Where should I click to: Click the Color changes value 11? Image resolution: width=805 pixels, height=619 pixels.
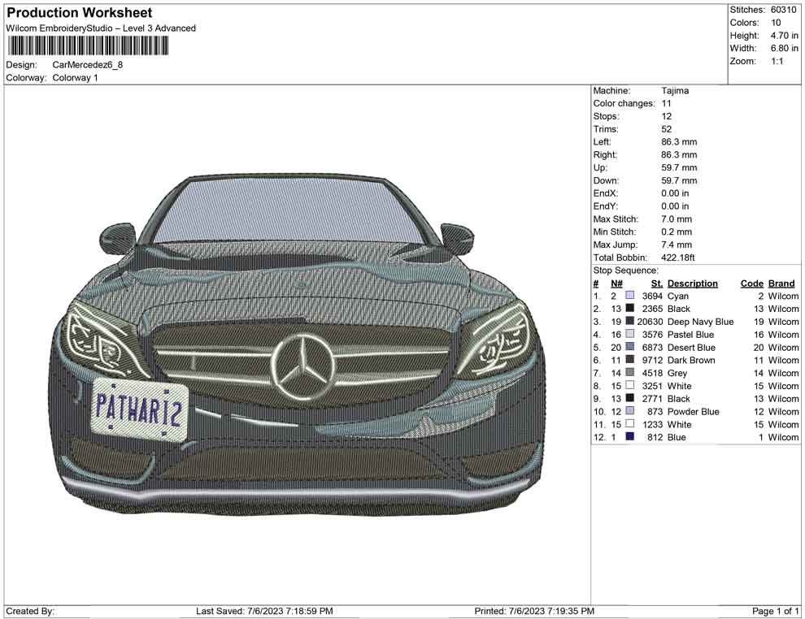pos(666,104)
